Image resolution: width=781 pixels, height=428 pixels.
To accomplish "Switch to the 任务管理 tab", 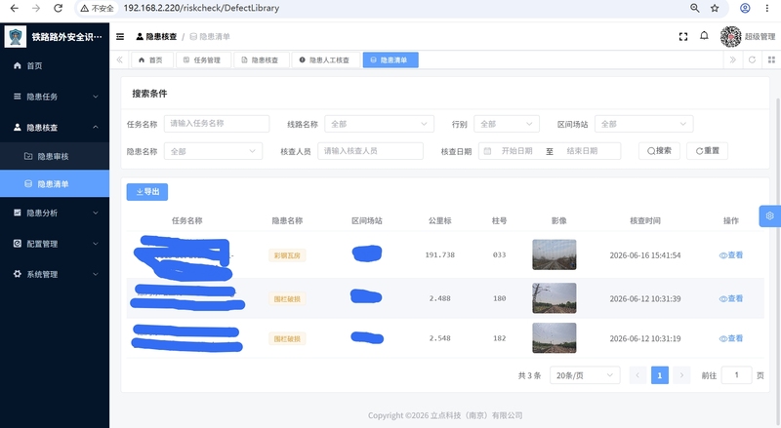I will pos(202,59).
